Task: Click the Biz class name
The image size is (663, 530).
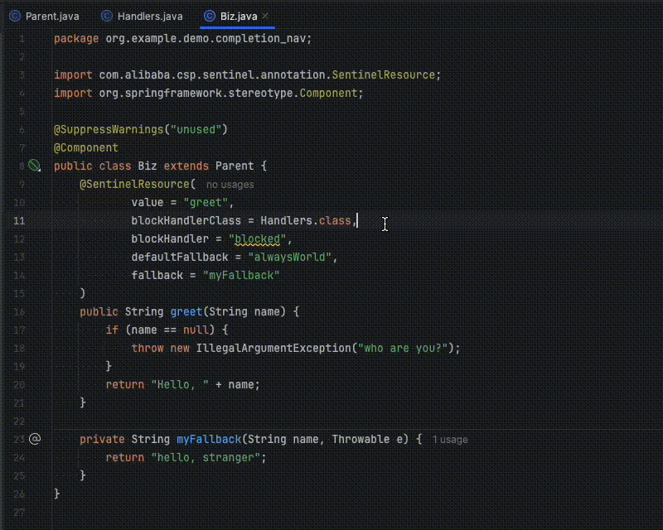Action: pyautogui.click(x=148, y=166)
